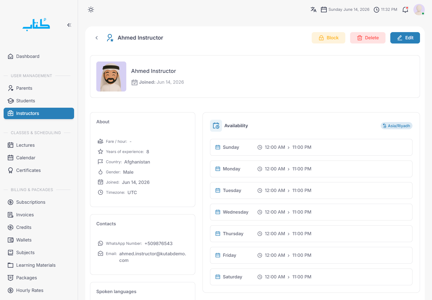Open the language translation icon

pyautogui.click(x=313, y=10)
